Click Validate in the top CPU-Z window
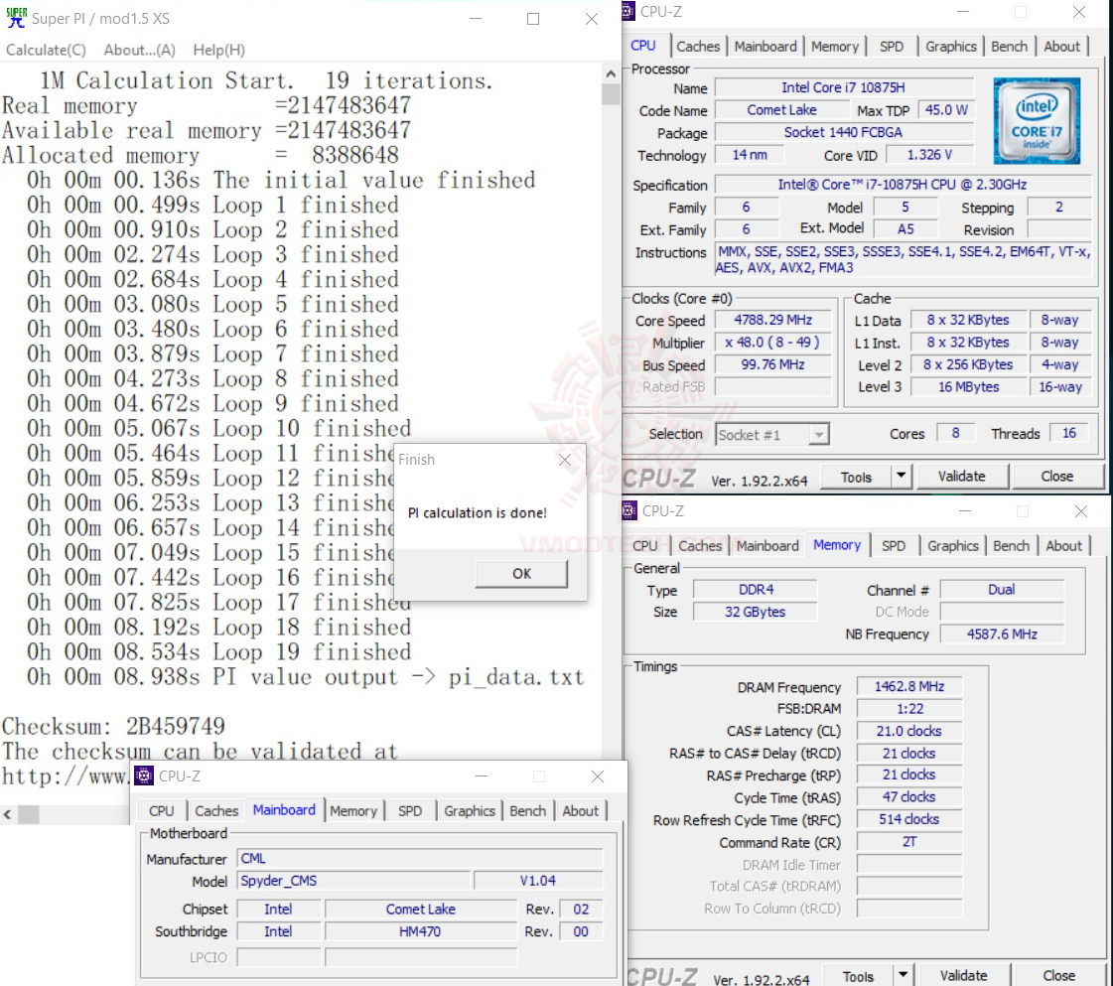The height and width of the screenshot is (986, 1113). (961, 477)
